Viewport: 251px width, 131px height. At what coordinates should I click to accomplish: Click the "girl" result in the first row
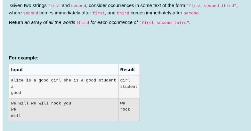[x=125, y=81]
